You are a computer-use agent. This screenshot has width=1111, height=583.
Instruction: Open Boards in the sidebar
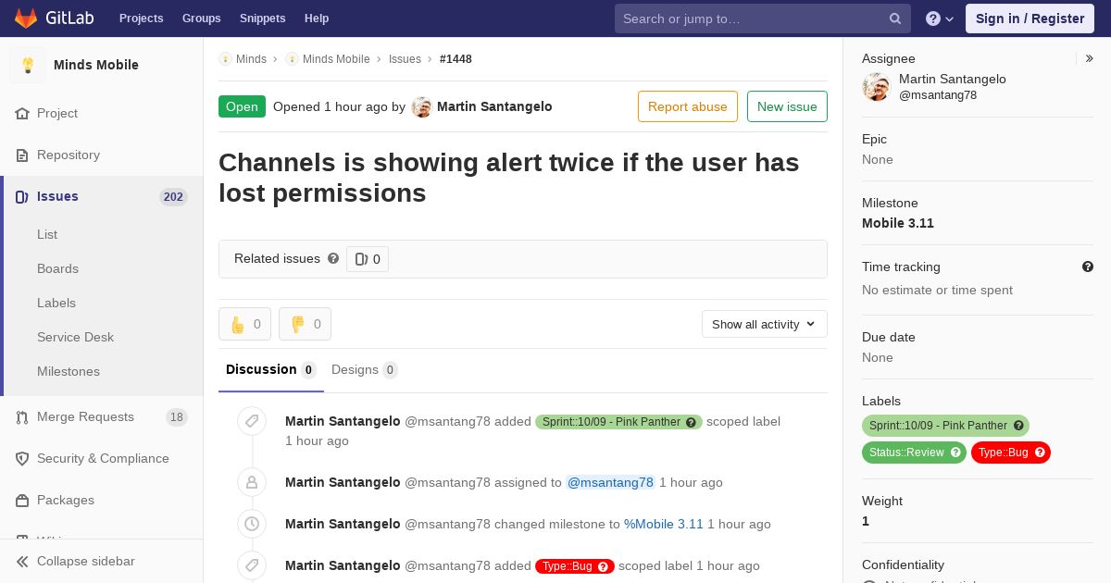pyautogui.click(x=57, y=268)
